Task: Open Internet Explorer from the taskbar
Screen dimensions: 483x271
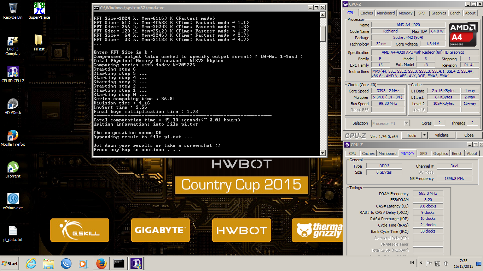Action: pyautogui.click(x=31, y=264)
